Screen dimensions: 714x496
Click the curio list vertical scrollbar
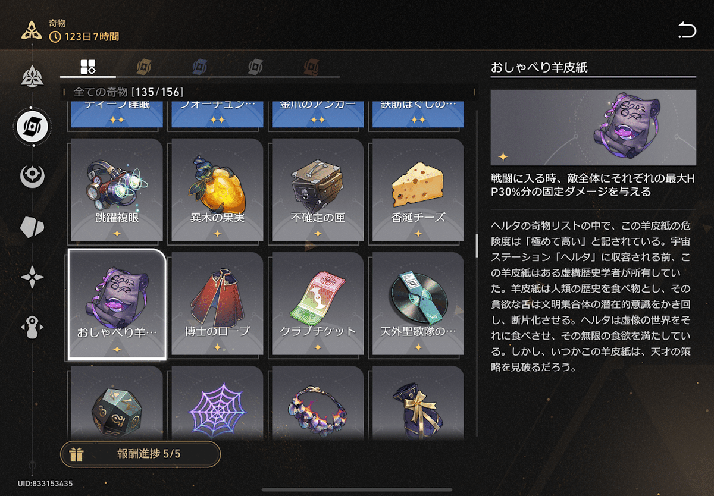(x=476, y=246)
